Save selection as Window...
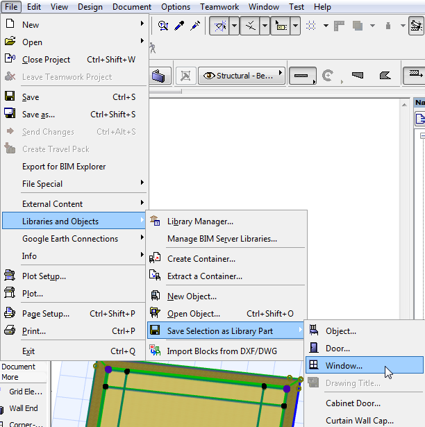 coord(365,365)
